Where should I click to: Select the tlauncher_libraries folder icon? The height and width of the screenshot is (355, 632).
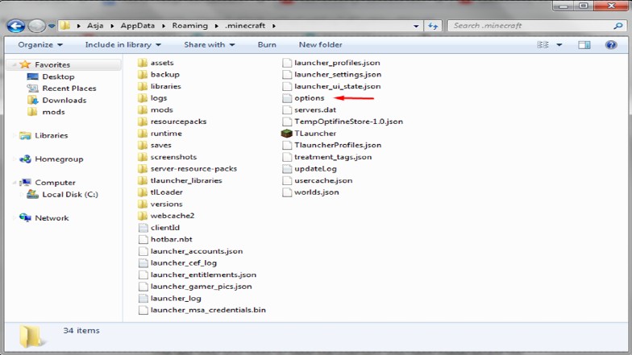(x=142, y=180)
